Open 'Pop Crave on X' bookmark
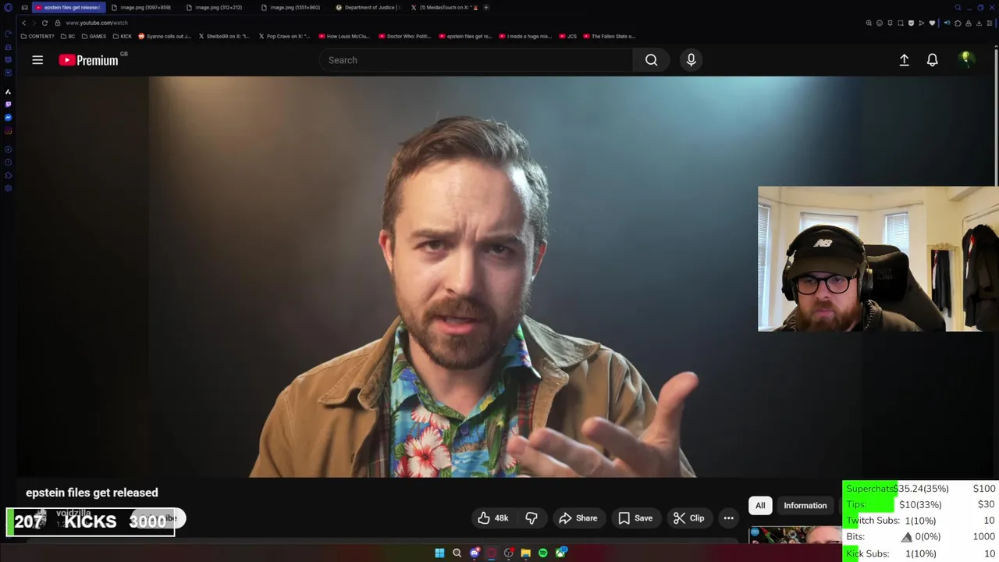 285,36
